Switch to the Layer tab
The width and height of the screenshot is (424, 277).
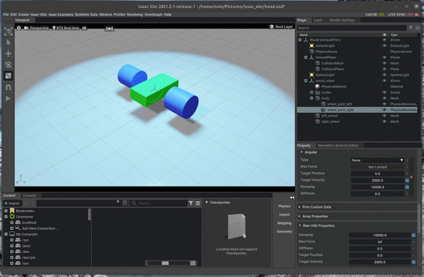318,20
